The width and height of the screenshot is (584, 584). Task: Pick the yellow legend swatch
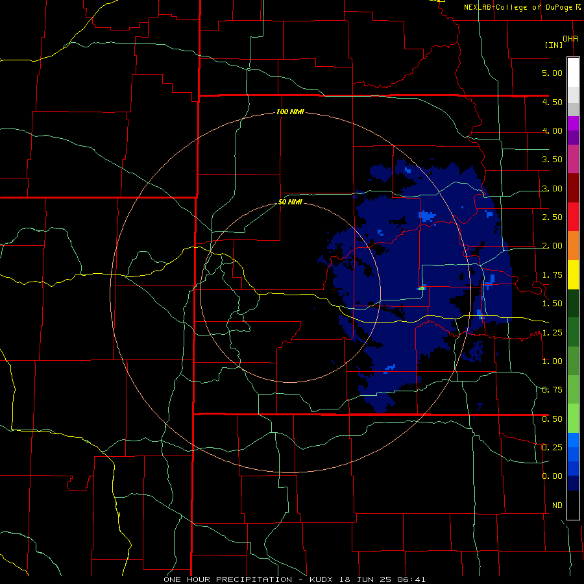pyautogui.click(x=573, y=274)
